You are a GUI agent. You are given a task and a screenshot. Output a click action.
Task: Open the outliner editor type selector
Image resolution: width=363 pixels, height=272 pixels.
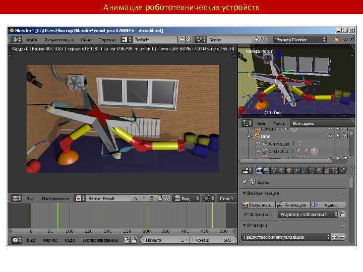click(x=247, y=123)
